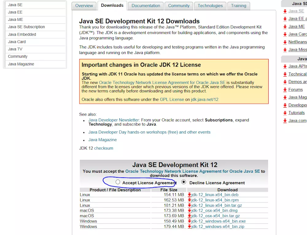Open the Training tab
The height and width of the screenshot is (235, 307).
click(x=239, y=6)
